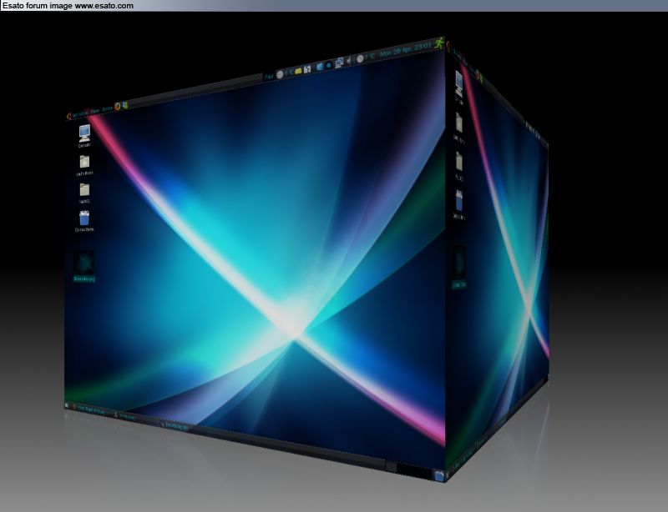Select the highlighted screenshot thumbnail on front desktop
The height and width of the screenshot is (512, 668).
[x=84, y=267]
